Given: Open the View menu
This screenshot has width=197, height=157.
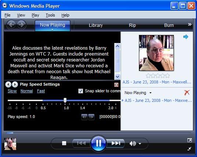Looking at the screenshot, I should 21,15.
